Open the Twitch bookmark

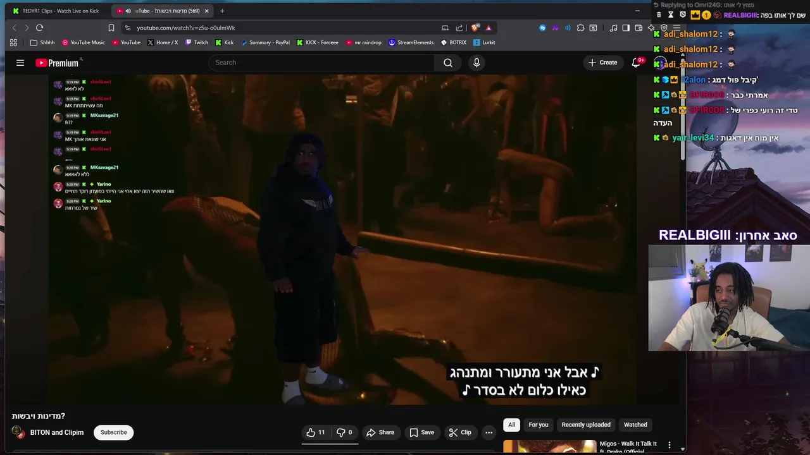196,42
